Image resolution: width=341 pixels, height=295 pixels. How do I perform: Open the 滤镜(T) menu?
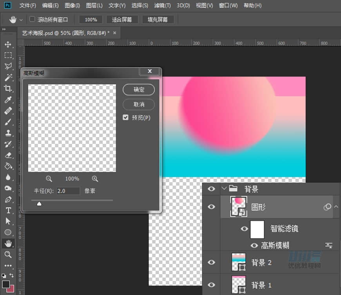(162, 5)
